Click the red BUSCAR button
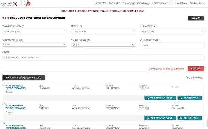 tap(196, 69)
